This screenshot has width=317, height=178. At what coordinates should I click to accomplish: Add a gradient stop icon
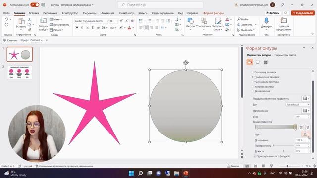pos(301,127)
